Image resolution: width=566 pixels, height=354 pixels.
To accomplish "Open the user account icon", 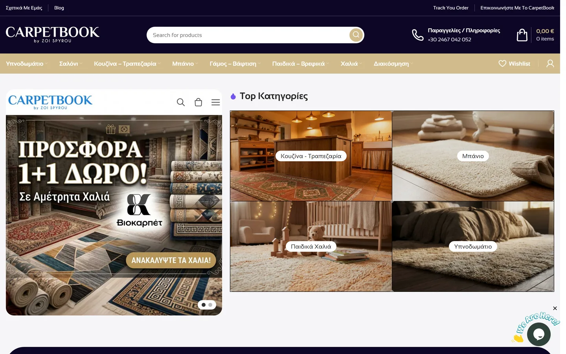I will [550, 63].
